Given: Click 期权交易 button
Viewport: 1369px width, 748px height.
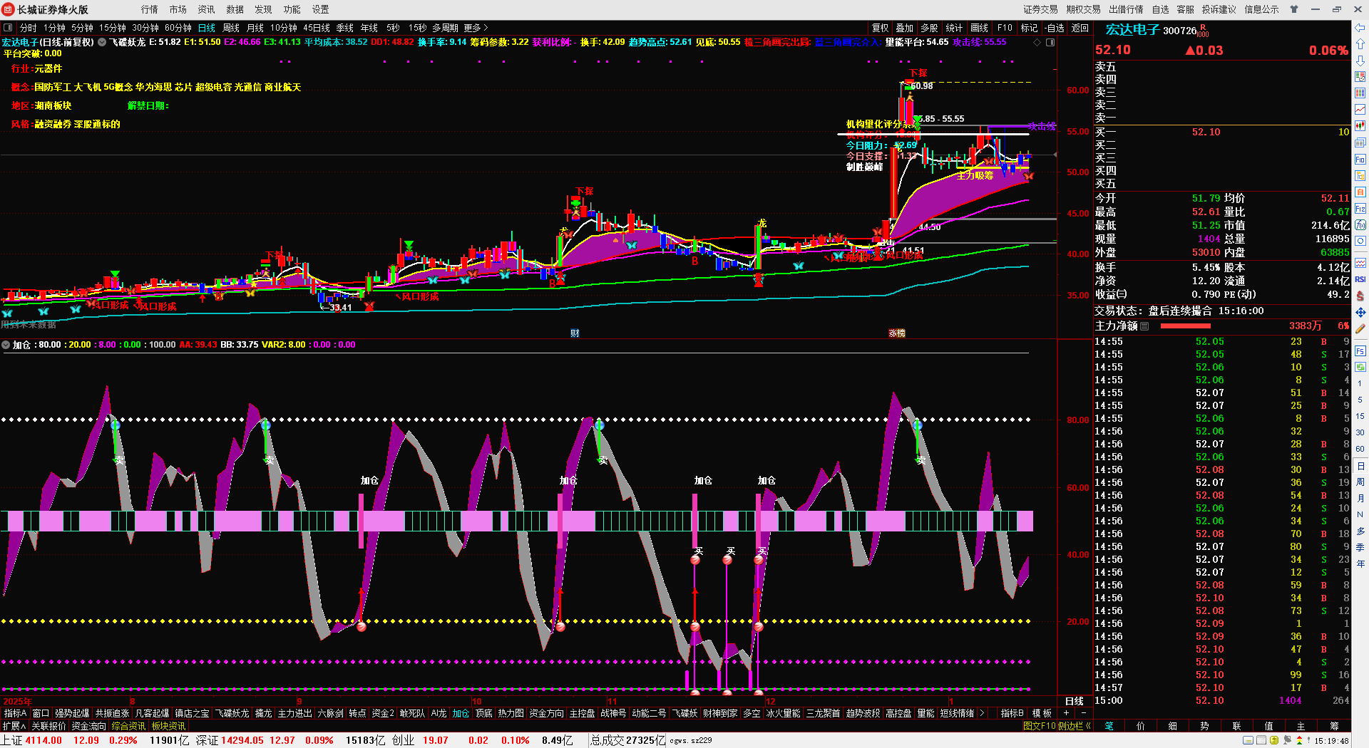Looking at the screenshot, I should [1083, 9].
